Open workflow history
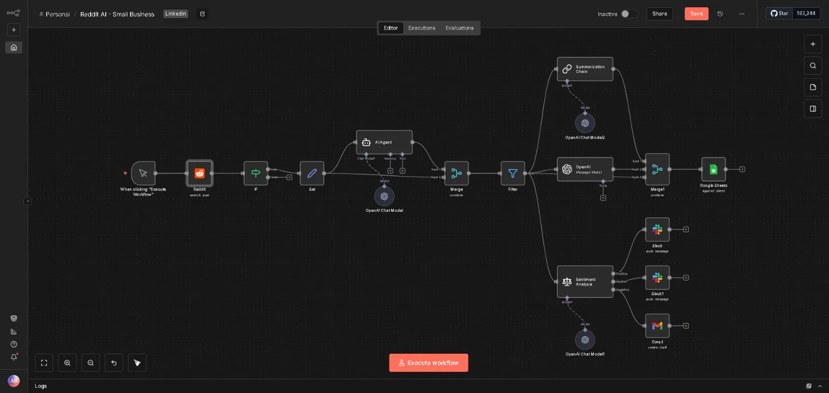The image size is (829, 393). [x=720, y=14]
